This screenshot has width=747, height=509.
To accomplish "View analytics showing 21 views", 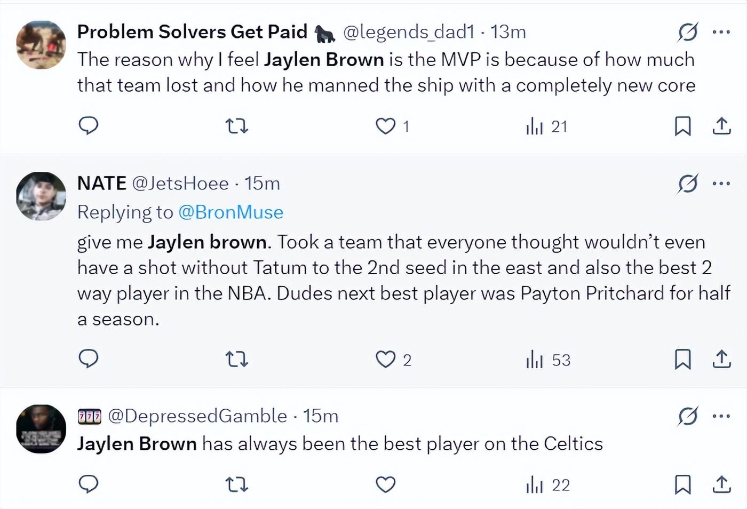I will 546,126.
